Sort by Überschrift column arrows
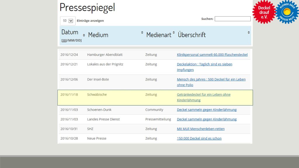The width and height of the screenshot is (299, 168). click(x=249, y=33)
